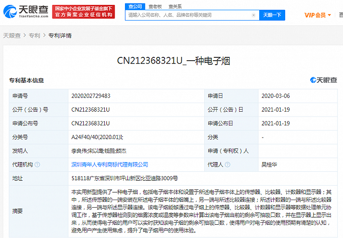
Task: Switch to the 查关系 search tab
Action: pyautogui.click(x=175, y=6)
